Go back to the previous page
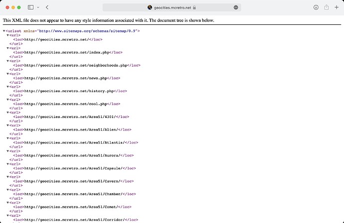The width and height of the screenshot is (344, 223). (47, 7)
